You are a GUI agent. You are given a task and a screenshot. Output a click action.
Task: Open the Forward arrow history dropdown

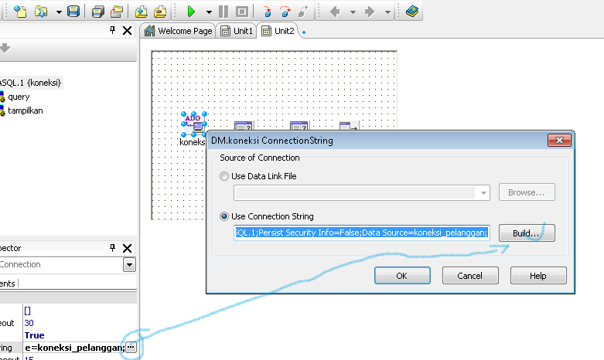(x=387, y=12)
